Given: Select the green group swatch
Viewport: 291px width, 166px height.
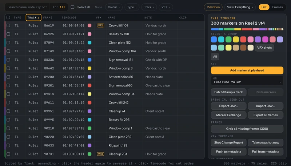Looking at the screenshot, I should [228, 39].
